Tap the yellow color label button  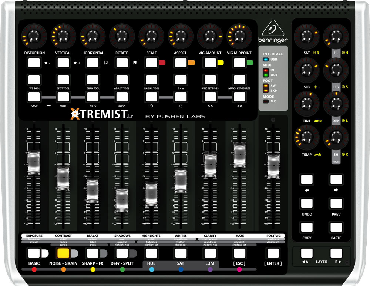point(210,63)
